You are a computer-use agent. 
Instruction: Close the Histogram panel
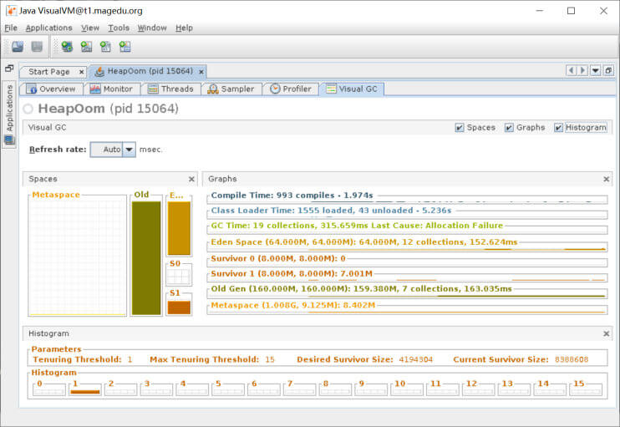coord(606,333)
